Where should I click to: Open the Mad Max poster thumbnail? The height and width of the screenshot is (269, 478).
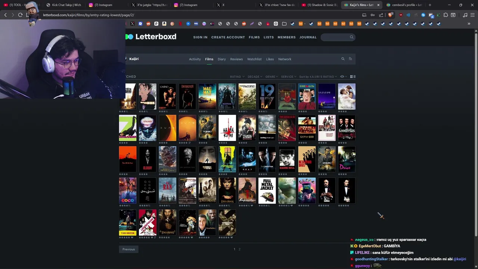click(207, 96)
